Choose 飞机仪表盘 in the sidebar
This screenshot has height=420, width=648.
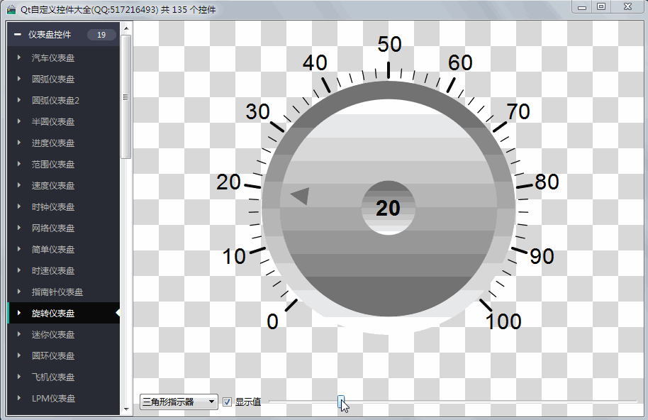(x=64, y=377)
